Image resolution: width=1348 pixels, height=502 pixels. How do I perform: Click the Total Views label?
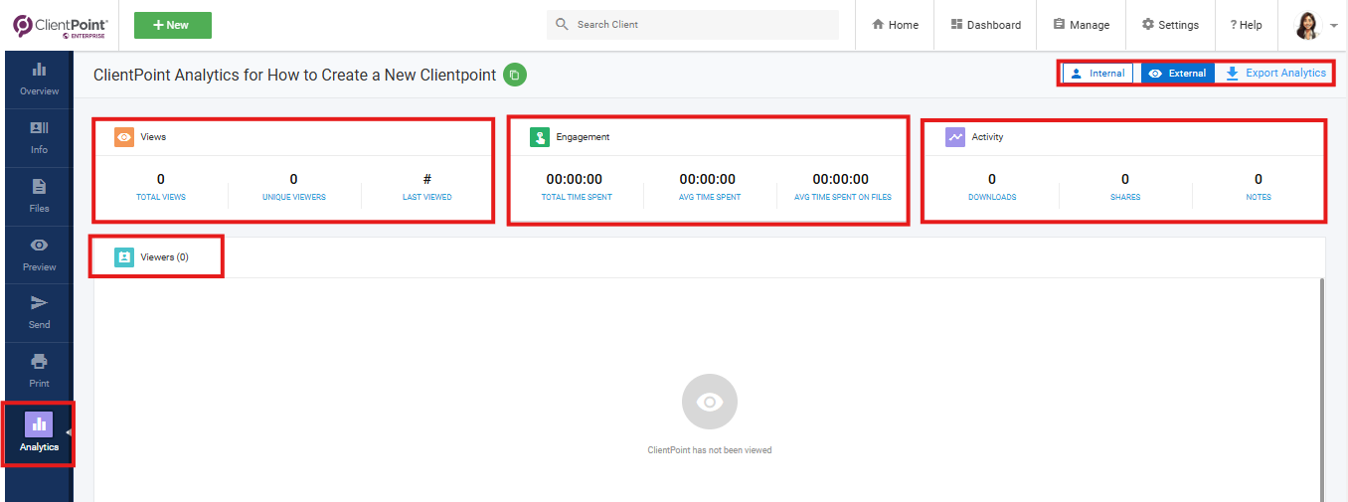point(161,197)
